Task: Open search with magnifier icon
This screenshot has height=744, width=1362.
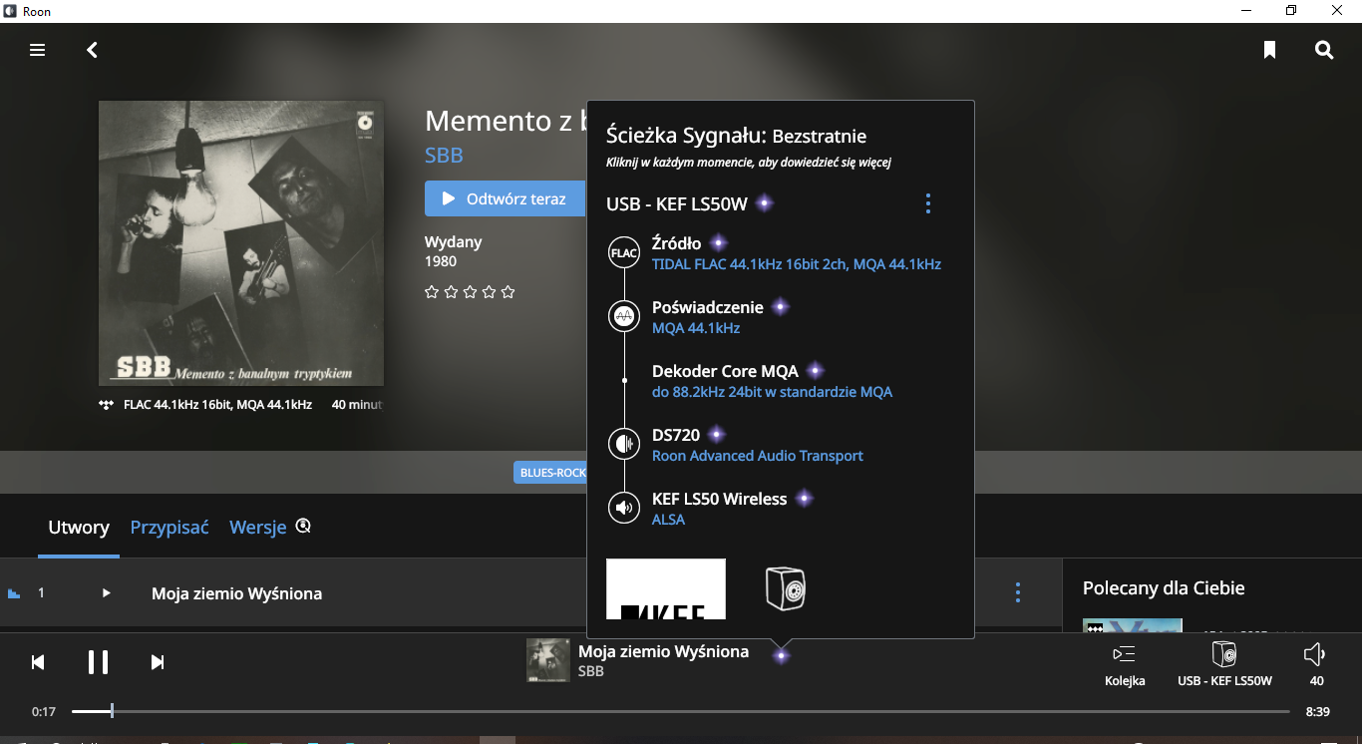Action: tap(1324, 50)
